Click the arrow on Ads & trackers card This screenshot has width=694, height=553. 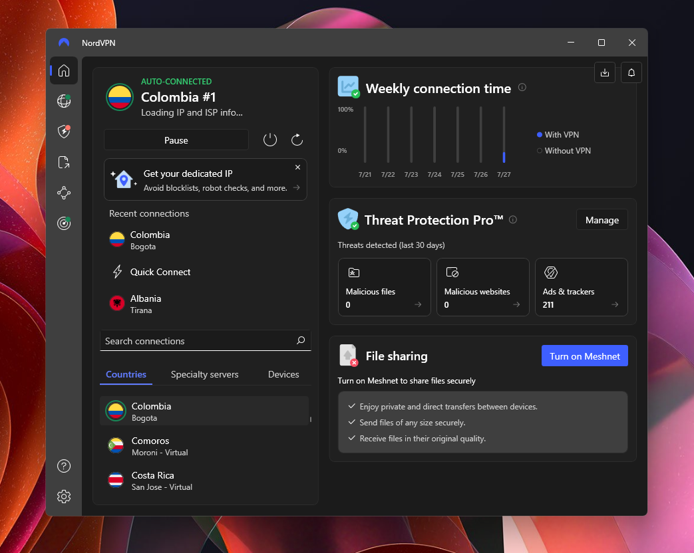[x=615, y=304]
